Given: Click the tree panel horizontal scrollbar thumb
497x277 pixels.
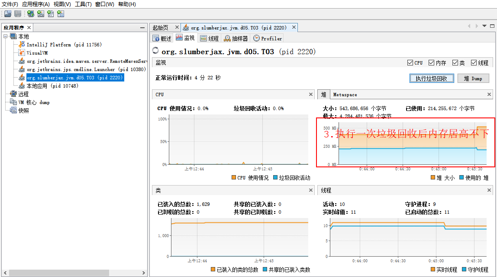Looking at the screenshot, I should (x=59, y=273).
